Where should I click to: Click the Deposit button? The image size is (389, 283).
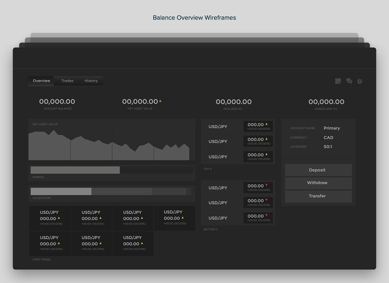[x=318, y=170]
